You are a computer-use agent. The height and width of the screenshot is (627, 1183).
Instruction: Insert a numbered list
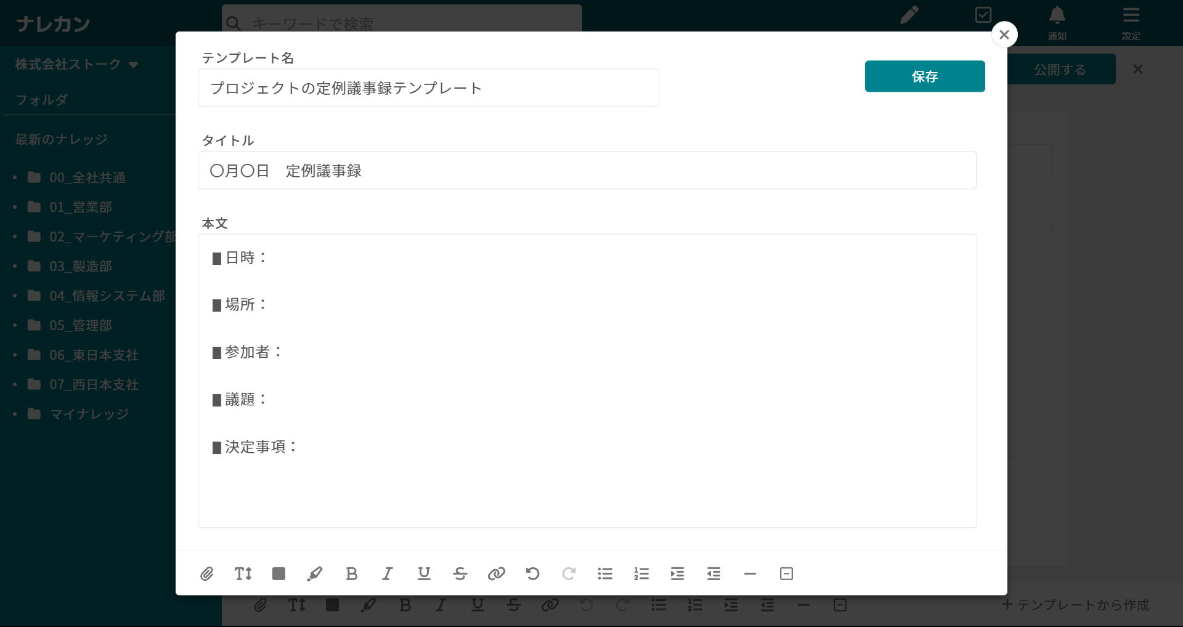point(641,574)
